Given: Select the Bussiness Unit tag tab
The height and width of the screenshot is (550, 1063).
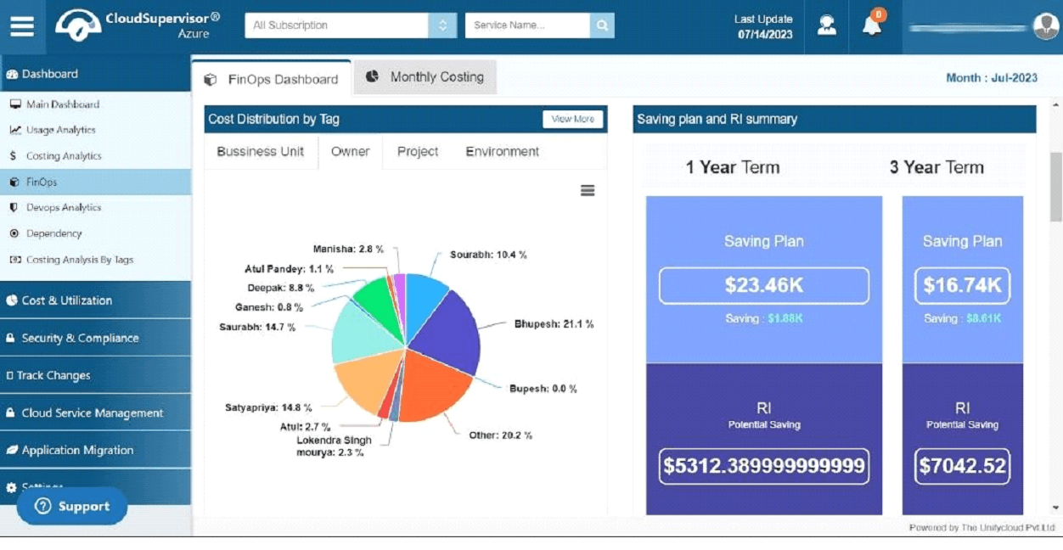Looking at the screenshot, I should click(x=261, y=152).
